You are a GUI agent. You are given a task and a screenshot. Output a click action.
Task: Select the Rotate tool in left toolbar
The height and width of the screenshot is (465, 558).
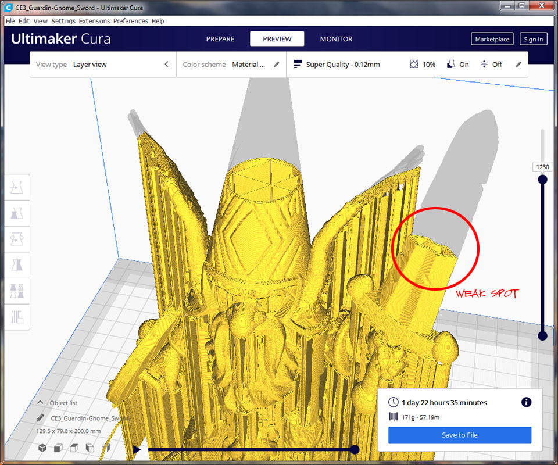[17, 239]
